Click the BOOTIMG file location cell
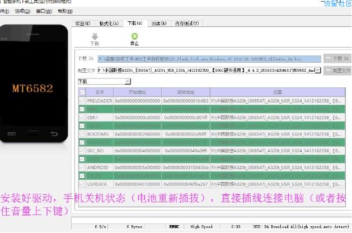This screenshot has width=352, height=233. pos(278,134)
